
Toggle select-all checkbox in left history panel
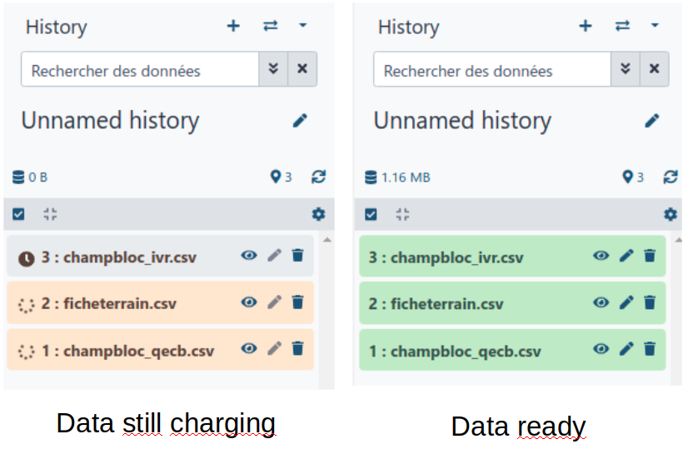click(18, 214)
